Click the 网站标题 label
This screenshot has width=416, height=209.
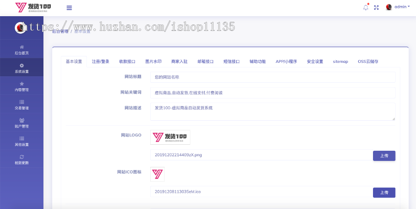pos(133,77)
